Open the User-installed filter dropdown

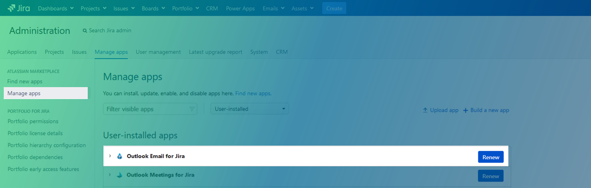250,109
